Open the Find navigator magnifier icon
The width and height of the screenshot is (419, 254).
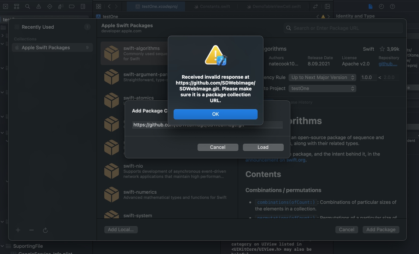coord(28,6)
